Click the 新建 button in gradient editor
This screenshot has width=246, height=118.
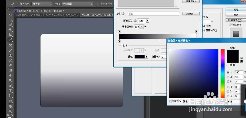[191, 14]
